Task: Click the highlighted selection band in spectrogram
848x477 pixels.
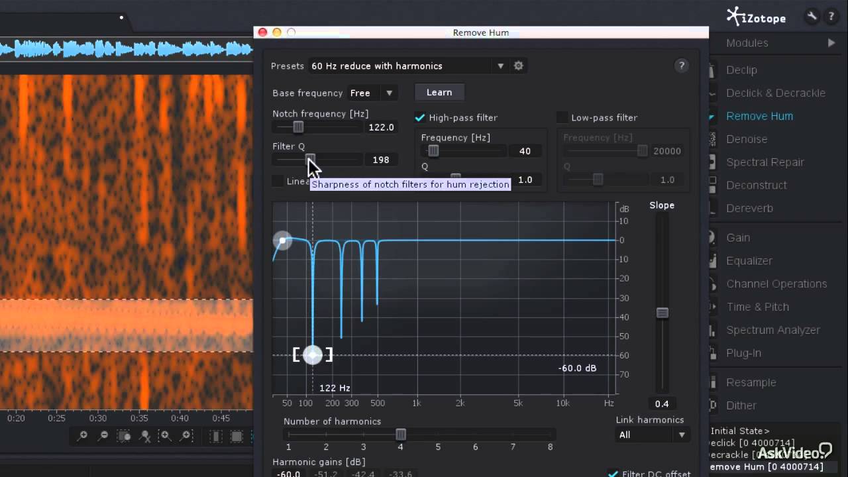Action: (126, 325)
